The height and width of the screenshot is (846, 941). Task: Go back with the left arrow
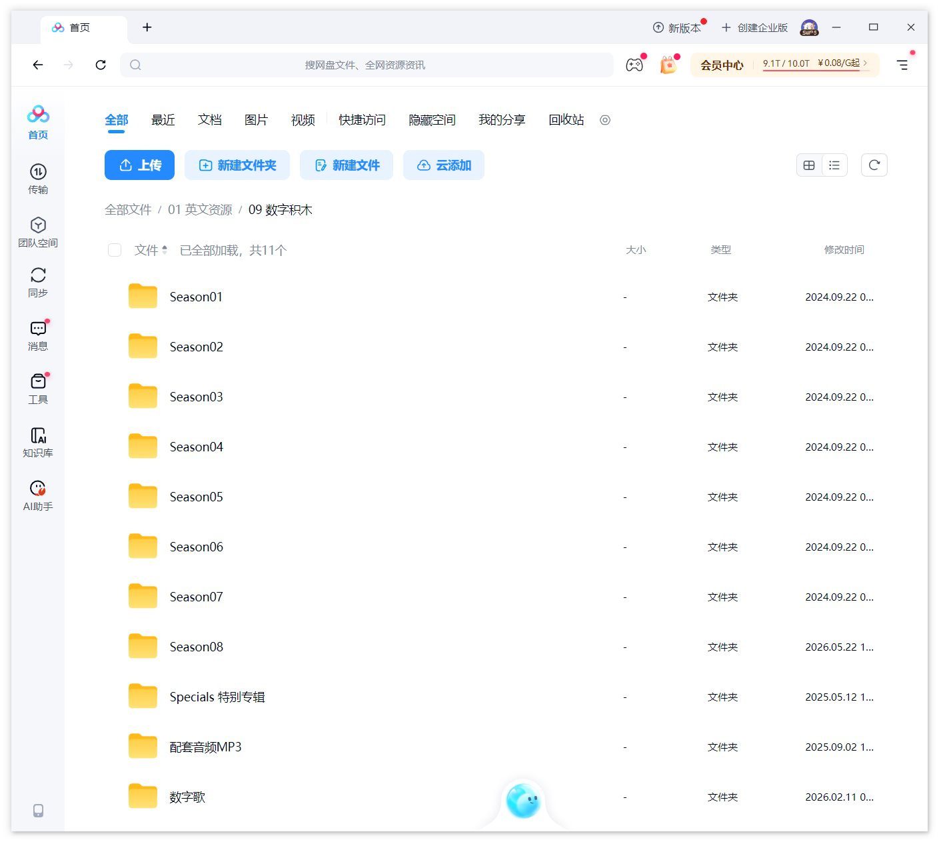tap(38, 65)
